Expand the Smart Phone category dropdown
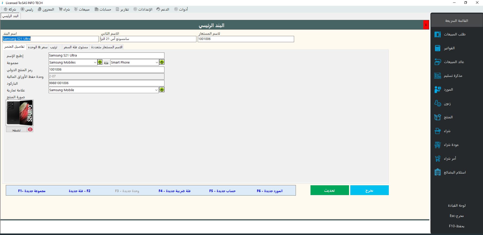 point(157,63)
